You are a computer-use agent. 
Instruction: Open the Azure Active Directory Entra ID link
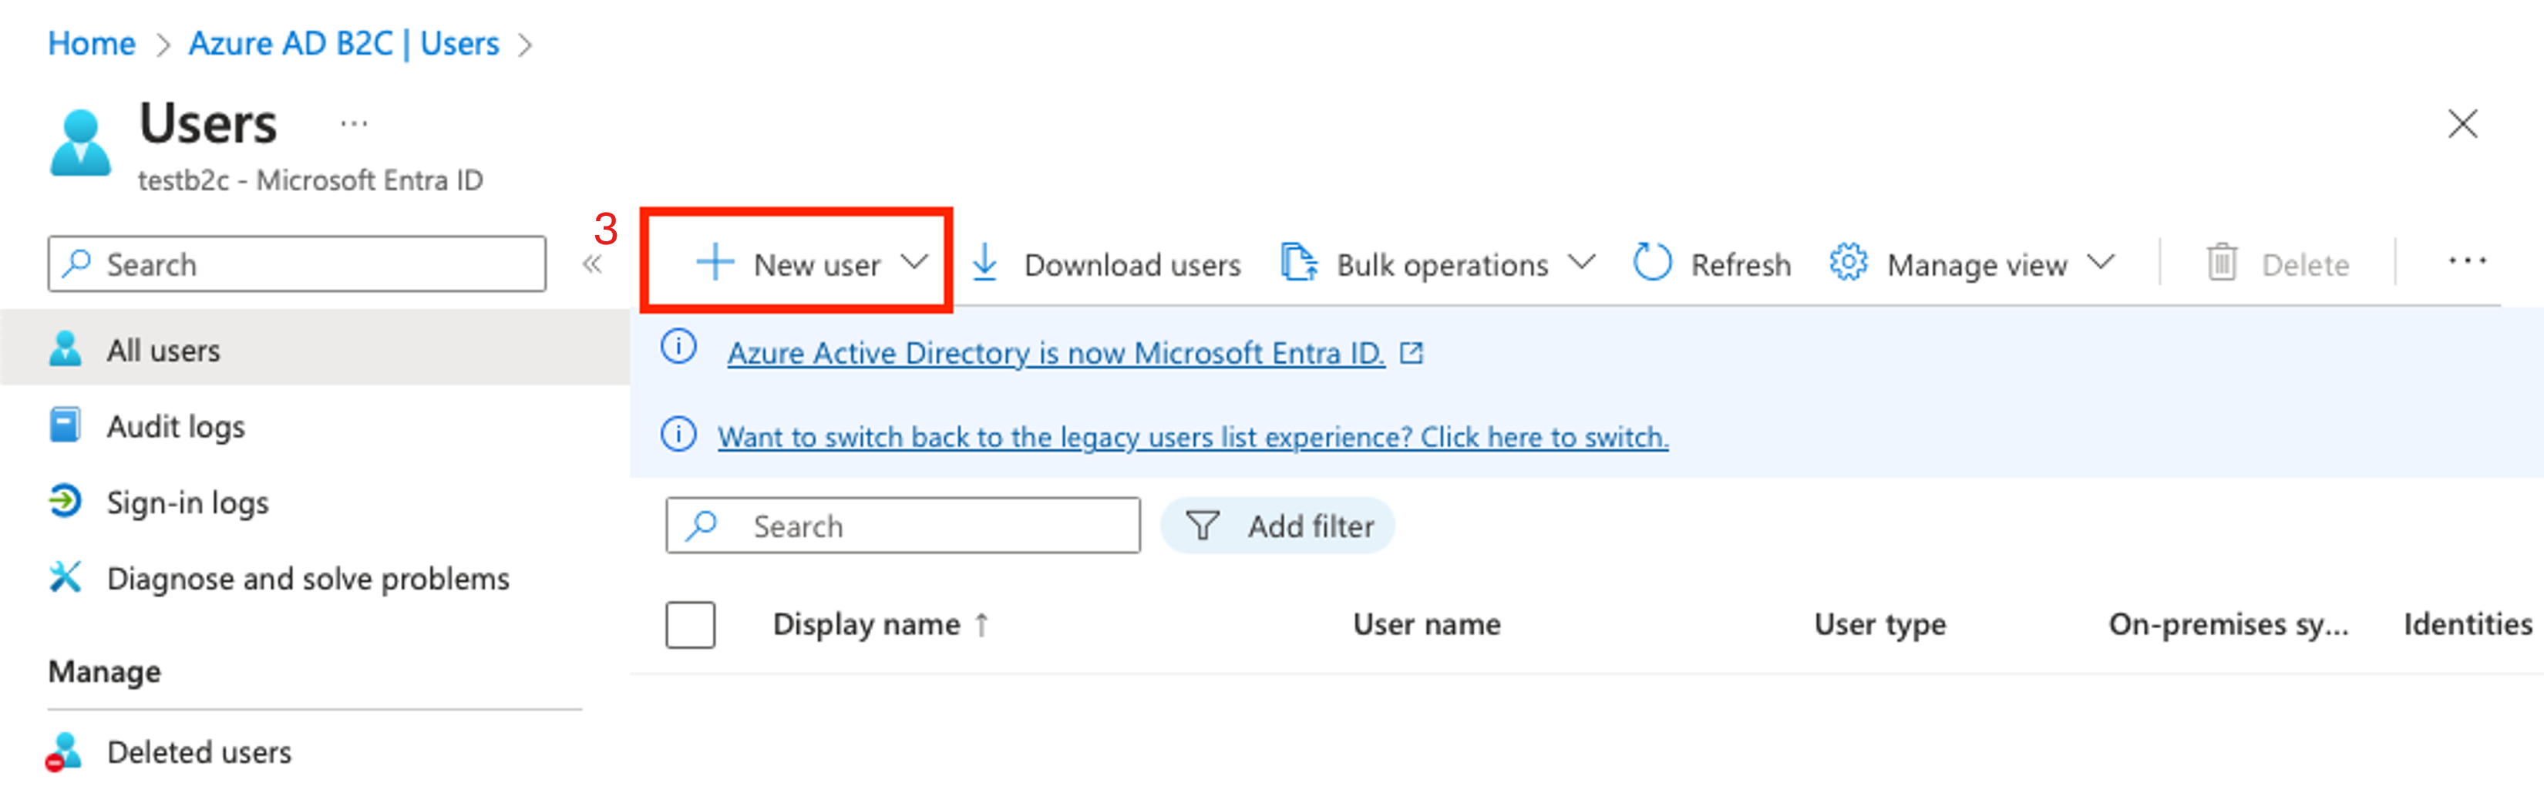1055,353
